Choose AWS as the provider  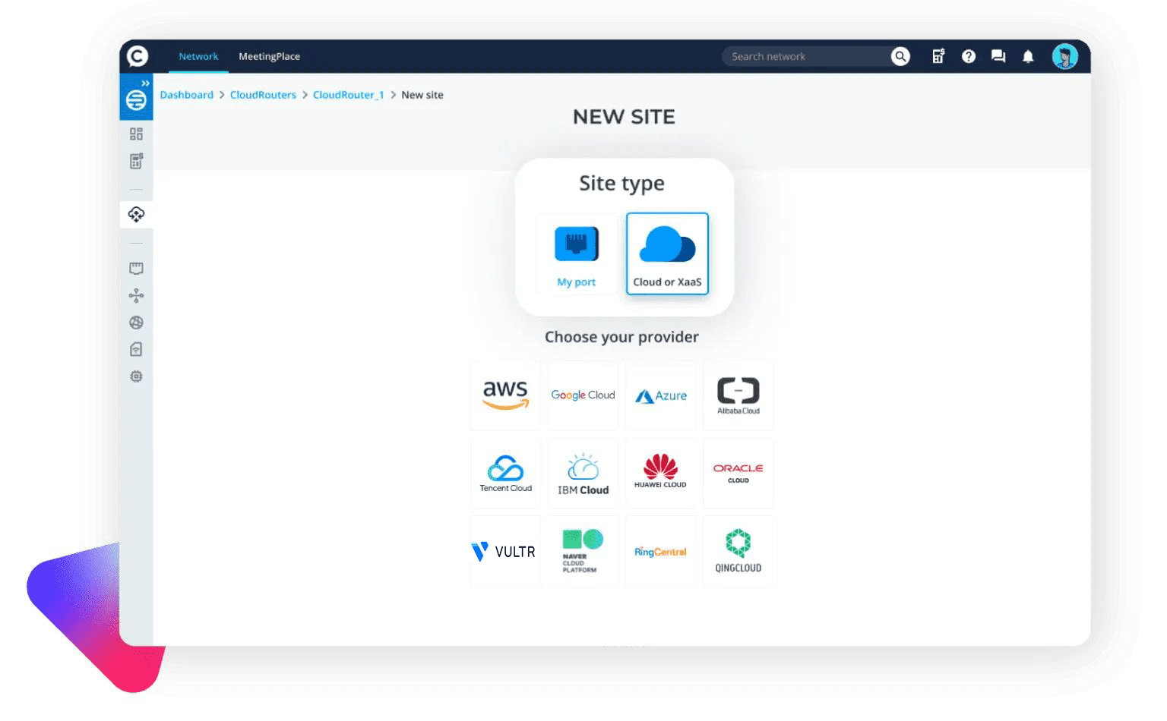[505, 395]
